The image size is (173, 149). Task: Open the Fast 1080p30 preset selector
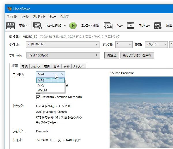[x=63, y=55]
